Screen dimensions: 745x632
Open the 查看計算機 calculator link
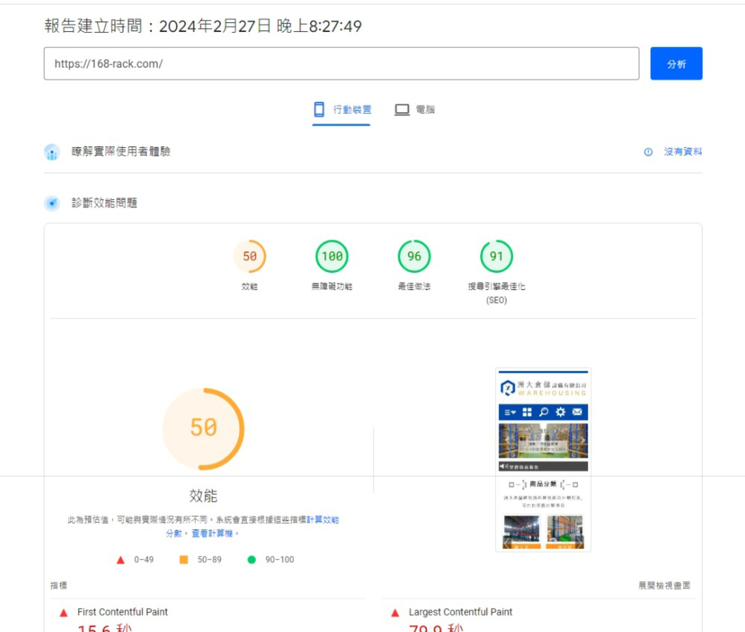click(212, 533)
